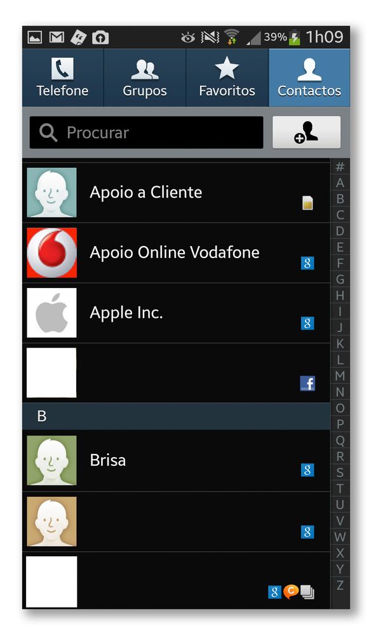Viewport: 371px width, 635px height.
Task: Tap the orange ChatON icon
Action: pos(290,592)
